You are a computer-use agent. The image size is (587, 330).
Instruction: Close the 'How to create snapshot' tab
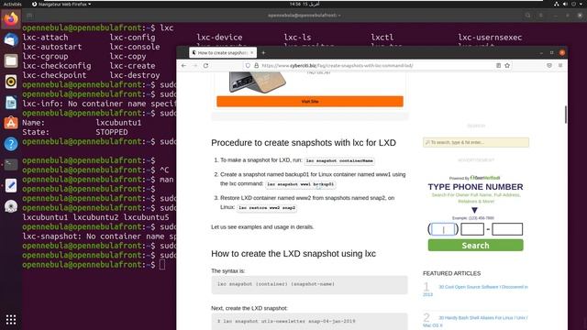pos(252,53)
